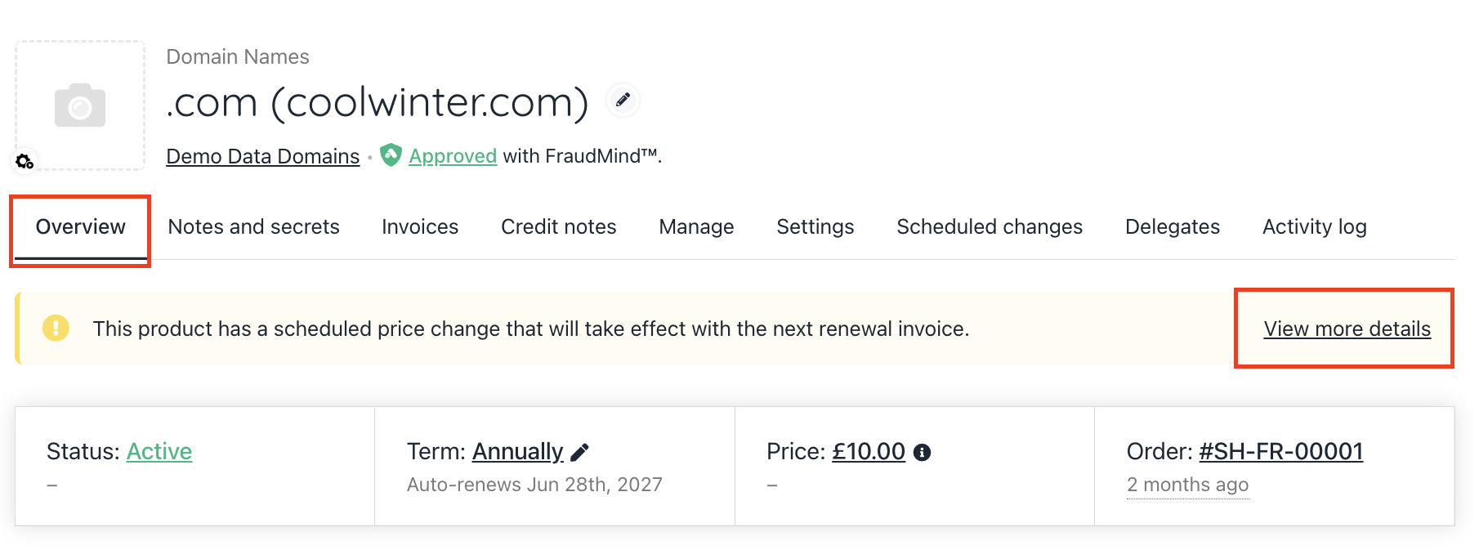Image resolution: width=1479 pixels, height=559 pixels.
Task: Click the green FraudMind shield icon
Action: pos(391,154)
